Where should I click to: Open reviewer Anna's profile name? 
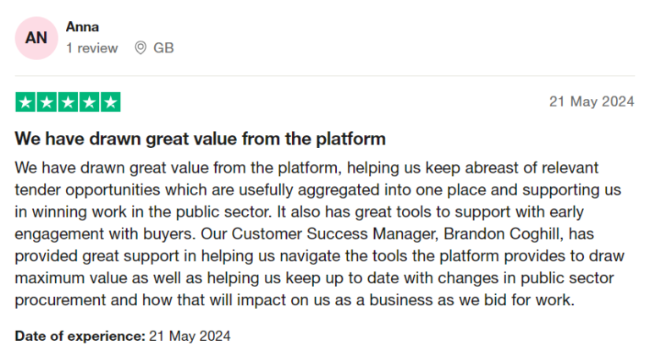pos(82,27)
